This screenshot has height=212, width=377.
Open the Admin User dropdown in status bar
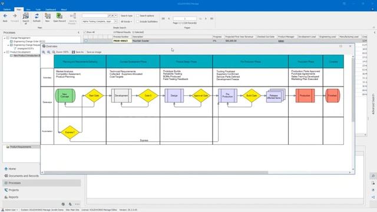click(x=10, y=210)
